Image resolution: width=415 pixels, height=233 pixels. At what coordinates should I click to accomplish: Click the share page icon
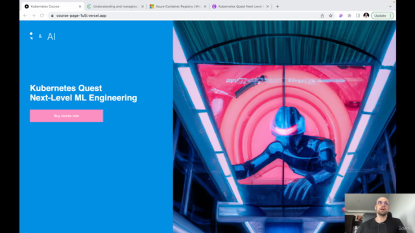[x=322, y=16]
